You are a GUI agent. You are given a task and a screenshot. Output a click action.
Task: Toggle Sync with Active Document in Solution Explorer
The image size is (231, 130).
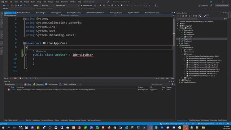click(x=200, y=16)
